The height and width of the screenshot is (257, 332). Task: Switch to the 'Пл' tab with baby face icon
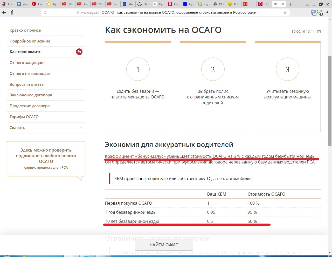143,4
